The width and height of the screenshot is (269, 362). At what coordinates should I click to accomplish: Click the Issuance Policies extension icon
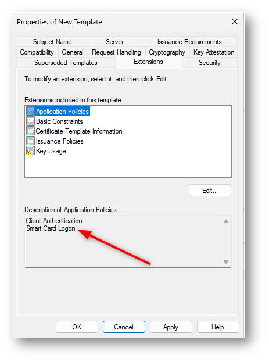(x=30, y=141)
